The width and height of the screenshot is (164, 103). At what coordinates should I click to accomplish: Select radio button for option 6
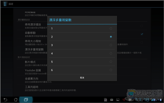[111, 70]
